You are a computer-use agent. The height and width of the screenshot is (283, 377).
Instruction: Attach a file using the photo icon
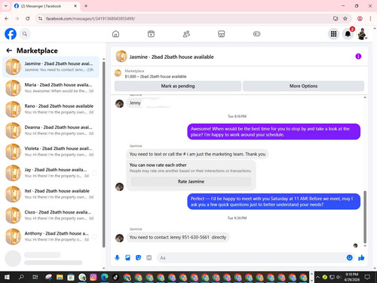[x=127, y=257]
